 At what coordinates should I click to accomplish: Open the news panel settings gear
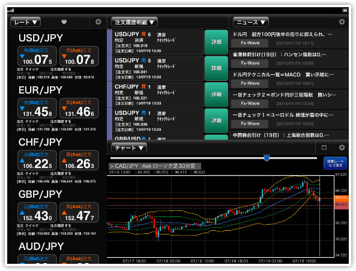(342, 22)
